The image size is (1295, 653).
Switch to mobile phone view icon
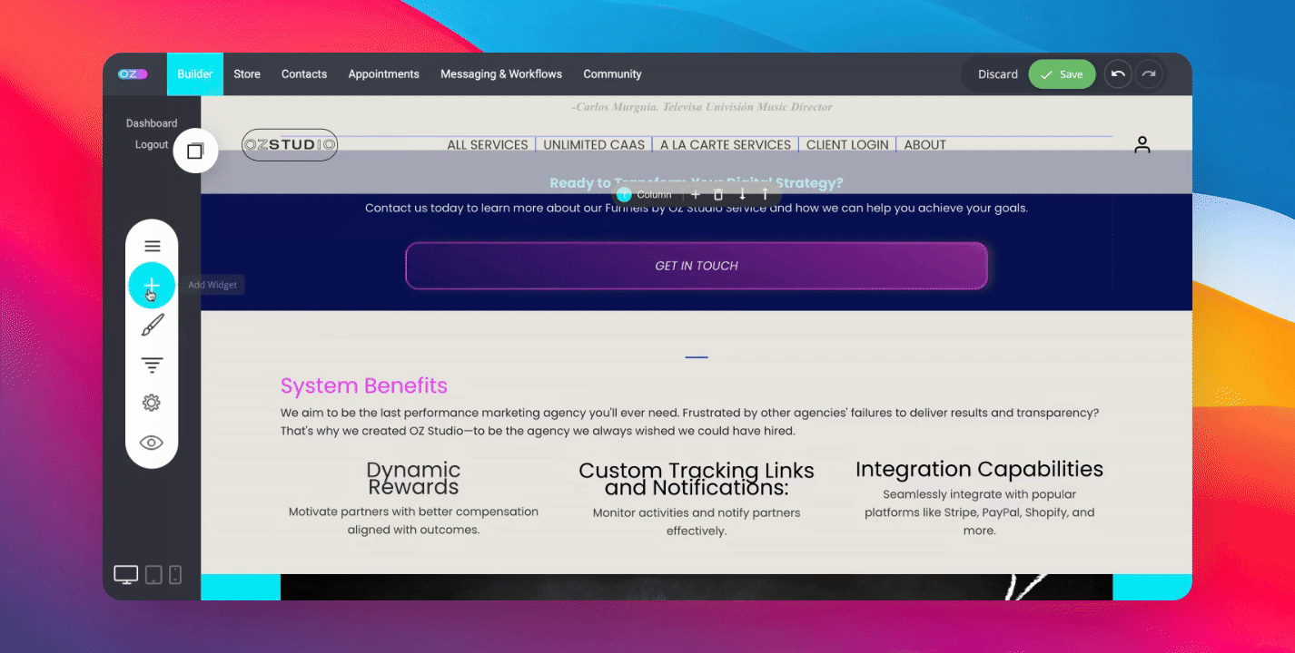[x=175, y=574]
